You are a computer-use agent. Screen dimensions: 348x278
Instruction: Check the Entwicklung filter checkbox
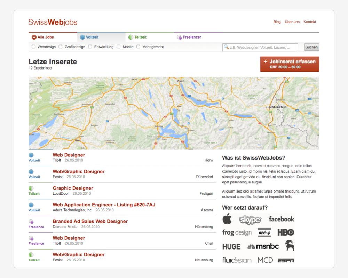90,47
